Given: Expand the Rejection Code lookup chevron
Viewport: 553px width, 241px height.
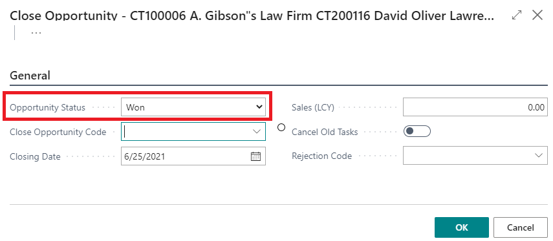Looking at the screenshot, I should [x=539, y=156].
